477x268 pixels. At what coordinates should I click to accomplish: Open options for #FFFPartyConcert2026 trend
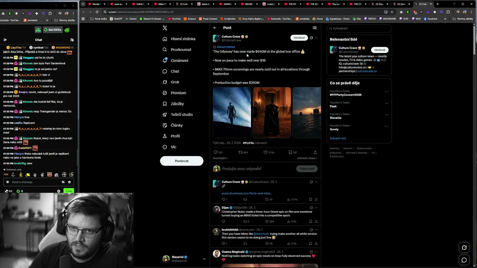(387, 92)
